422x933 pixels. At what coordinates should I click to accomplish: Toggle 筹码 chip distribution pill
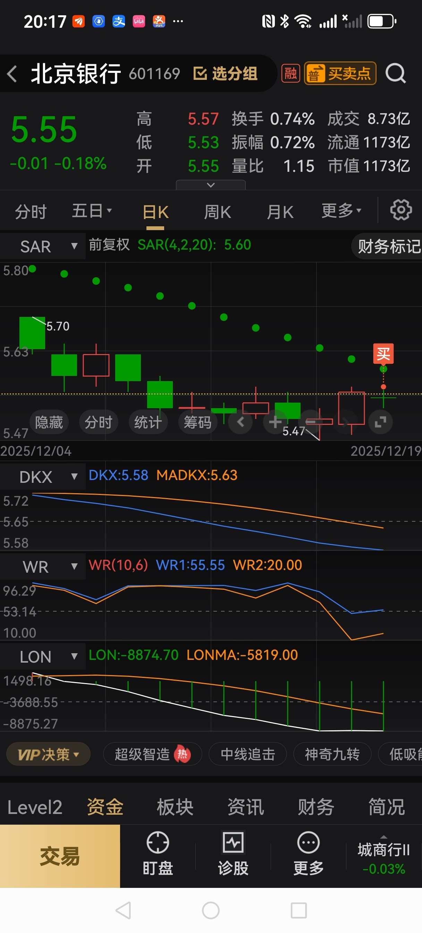(198, 422)
